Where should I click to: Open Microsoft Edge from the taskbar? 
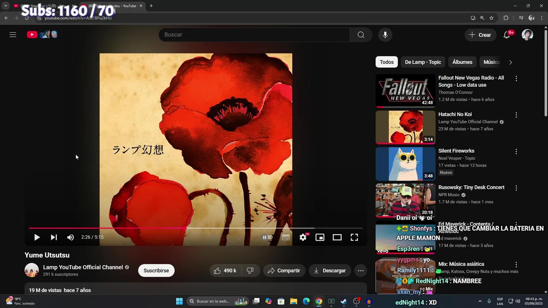pos(306,301)
